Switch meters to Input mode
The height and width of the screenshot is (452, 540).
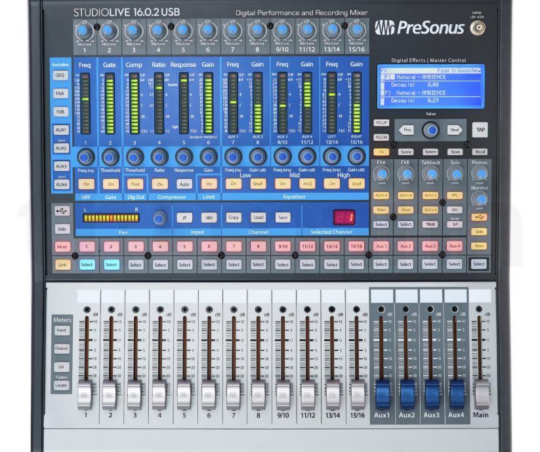(61, 330)
